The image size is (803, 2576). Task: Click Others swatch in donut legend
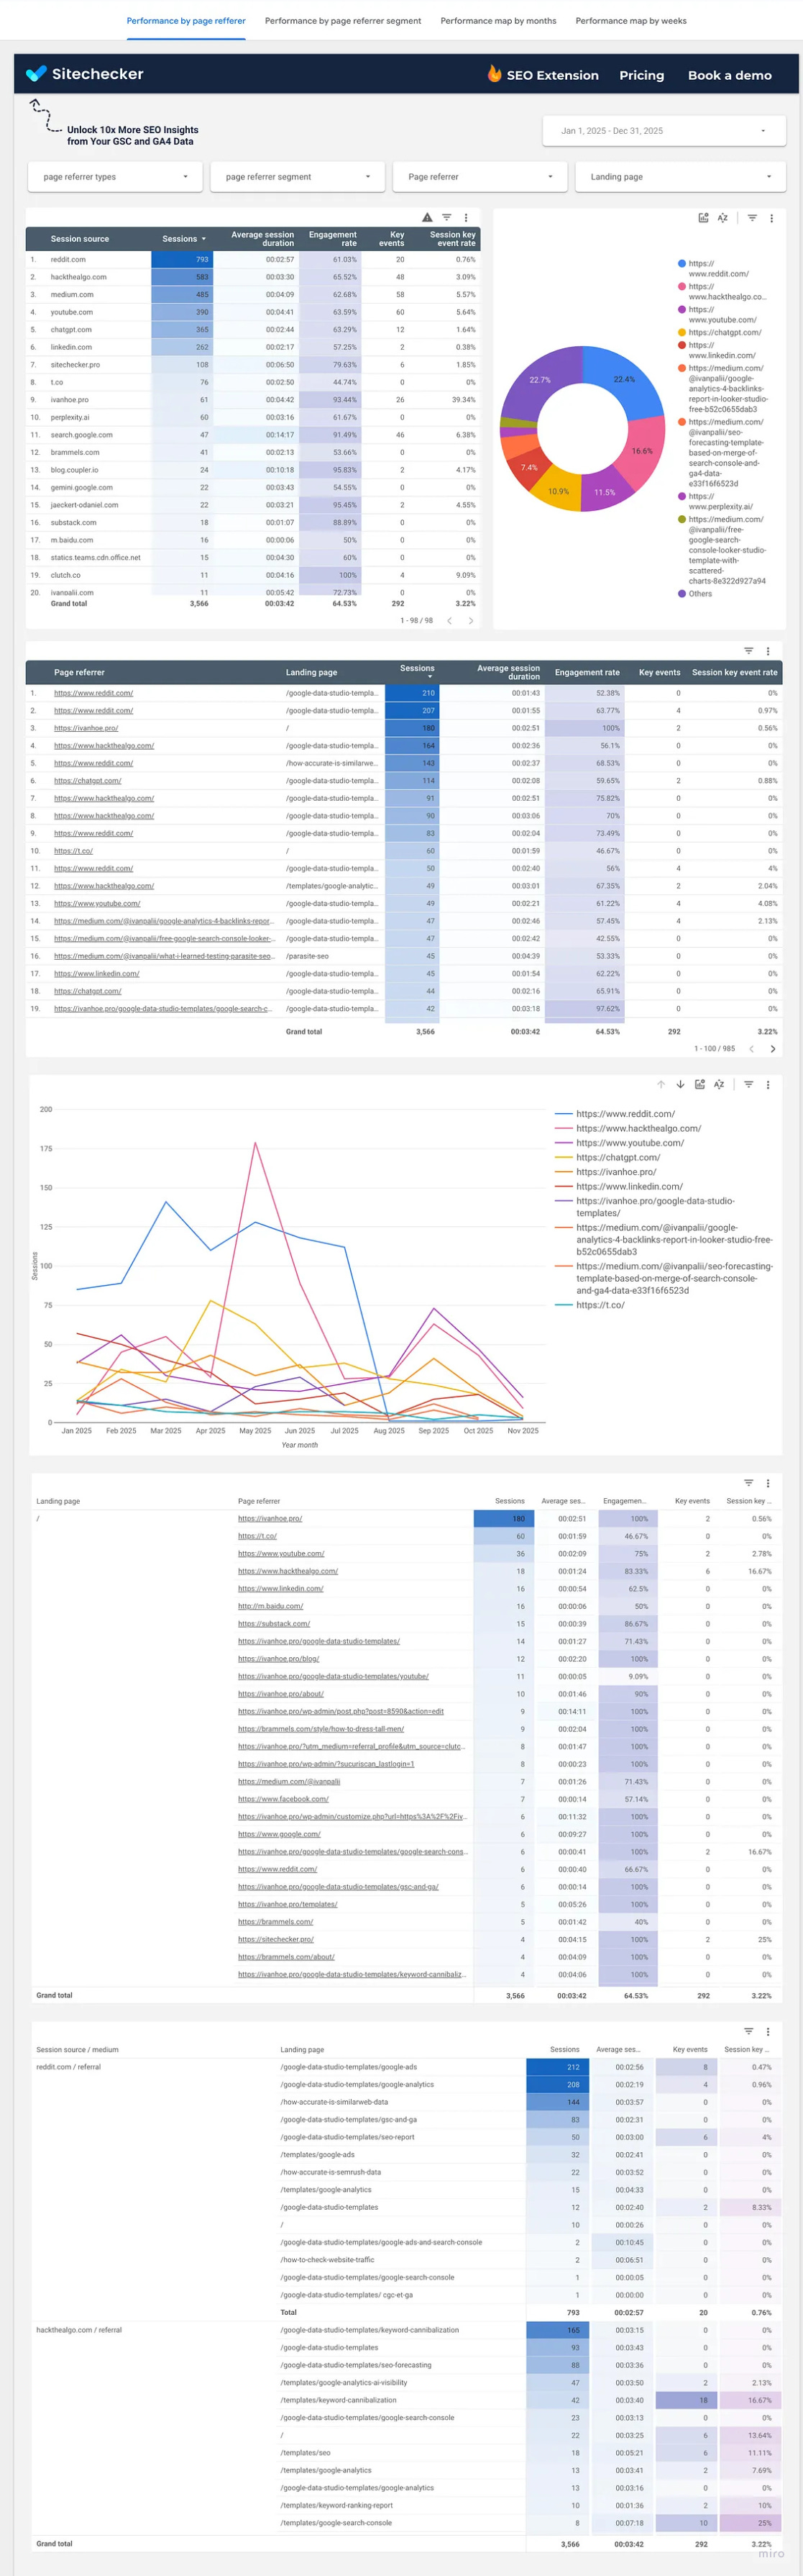click(682, 594)
